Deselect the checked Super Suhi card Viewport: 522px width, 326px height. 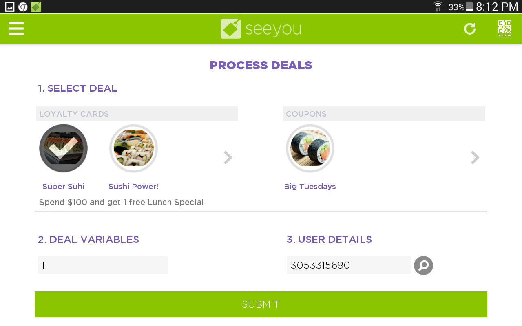(x=63, y=148)
